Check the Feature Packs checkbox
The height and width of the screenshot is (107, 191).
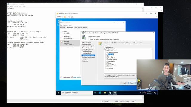click(107, 58)
